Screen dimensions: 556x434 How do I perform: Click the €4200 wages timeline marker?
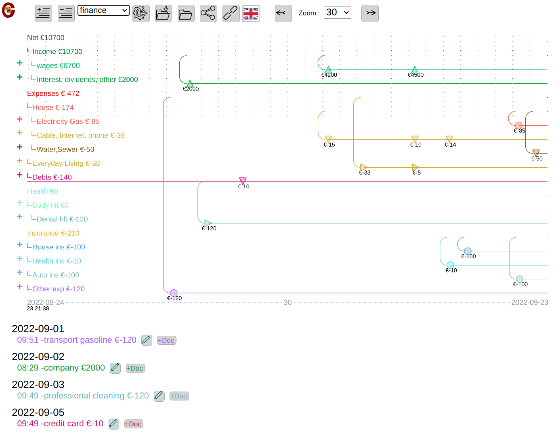[328, 70]
